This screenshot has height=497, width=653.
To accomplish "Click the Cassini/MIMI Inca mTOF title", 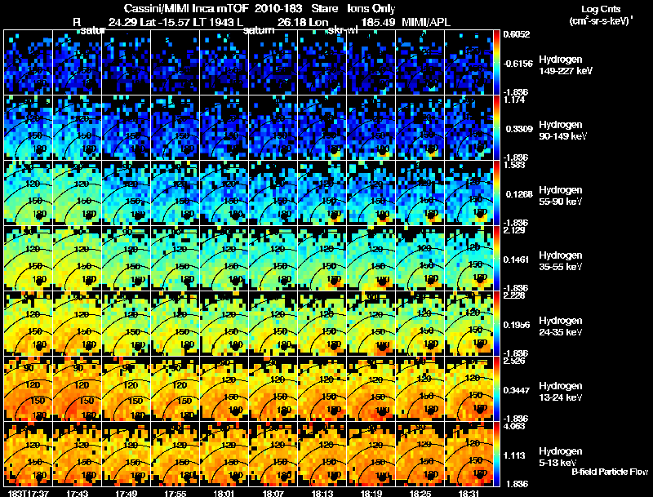I will coord(186,8).
